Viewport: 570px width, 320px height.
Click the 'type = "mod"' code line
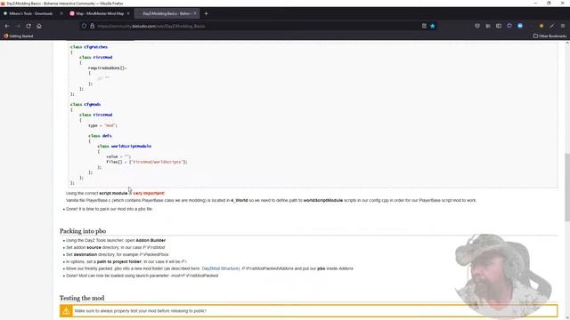(x=102, y=125)
